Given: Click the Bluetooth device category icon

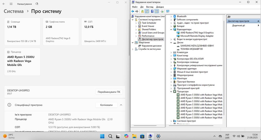Looking at the screenshot, I should point(175,16).
